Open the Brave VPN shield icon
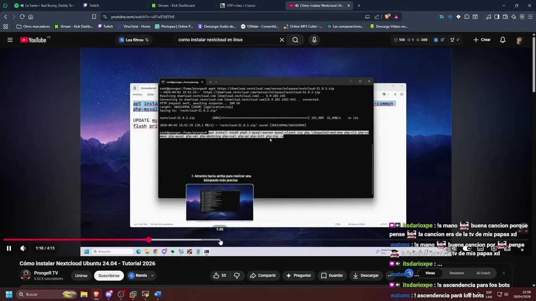Viewport: 536px width, 301px height. [522, 17]
